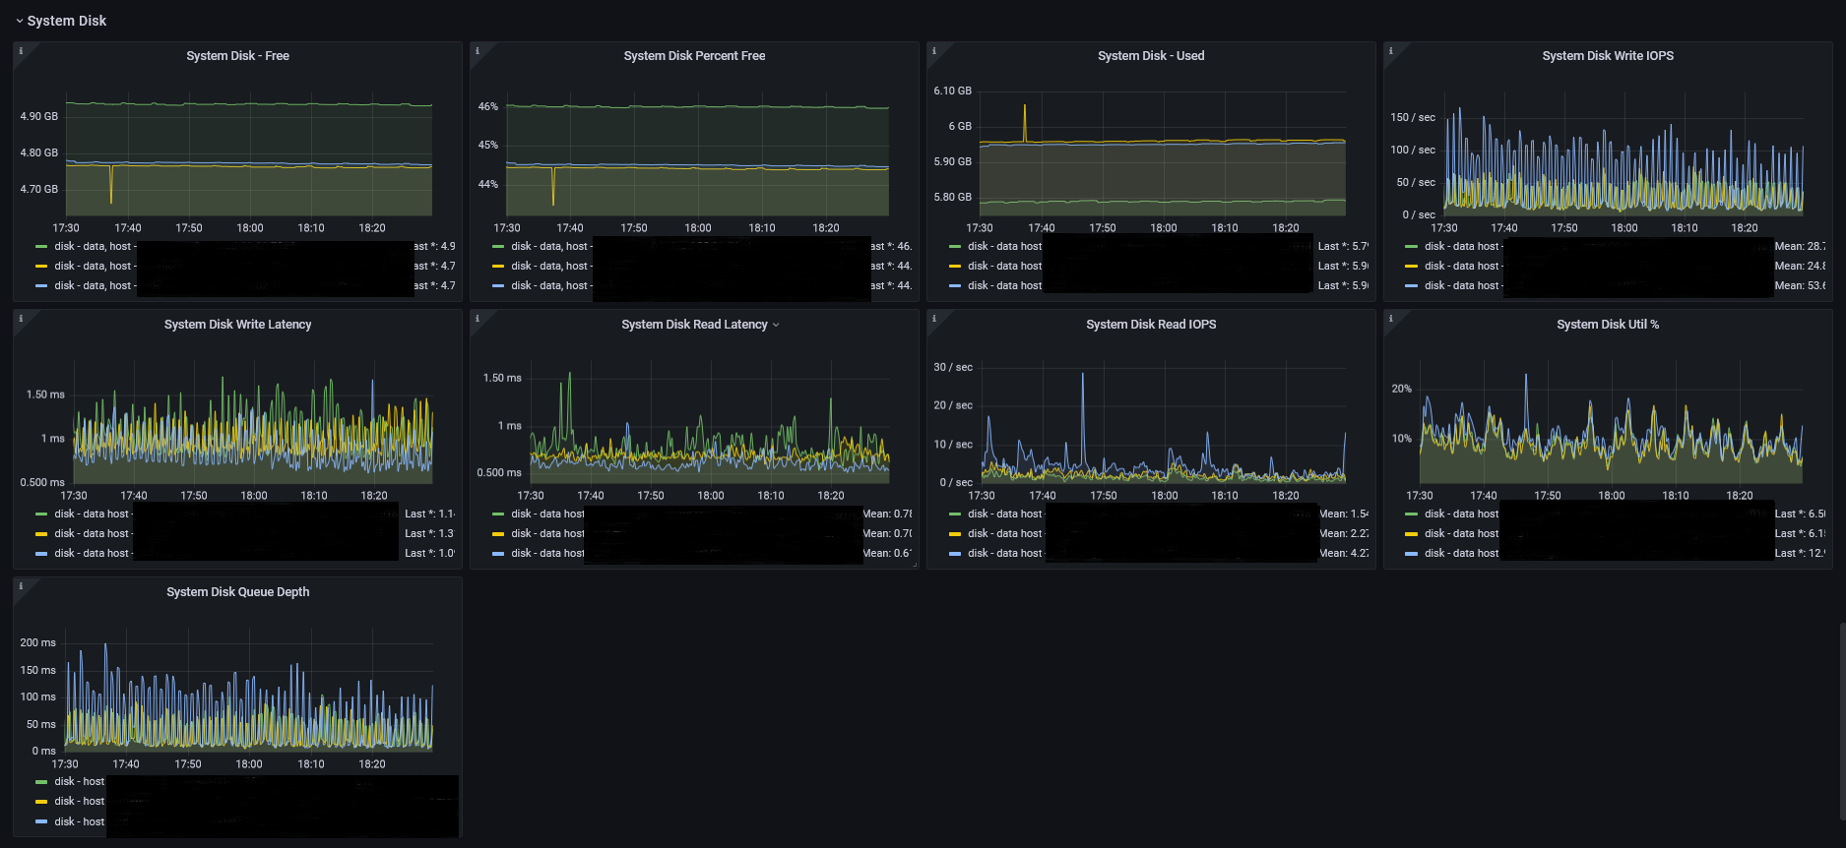Click green series color swatch in Percent Free legend
1846x848 pixels.
coord(498,247)
